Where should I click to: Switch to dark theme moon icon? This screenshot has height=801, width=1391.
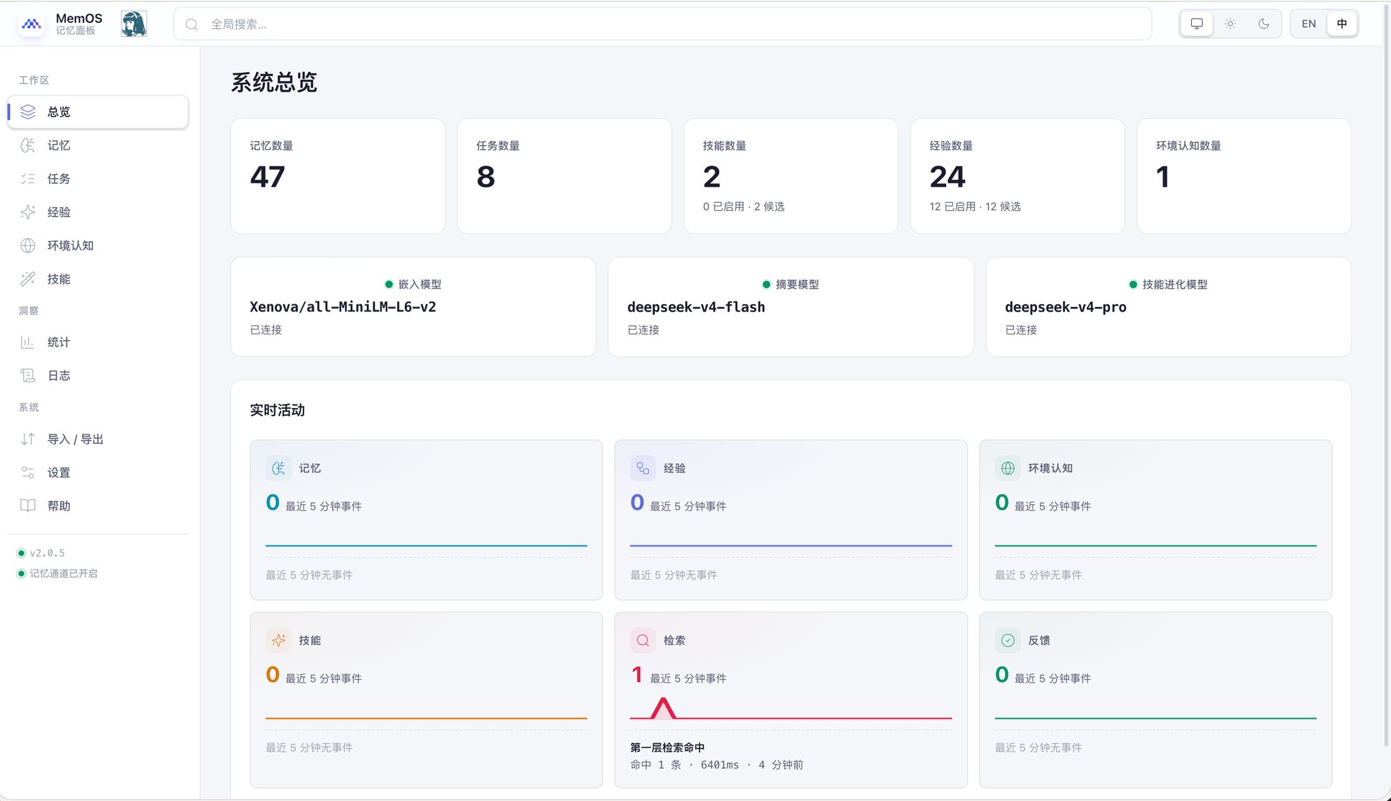(1263, 24)
